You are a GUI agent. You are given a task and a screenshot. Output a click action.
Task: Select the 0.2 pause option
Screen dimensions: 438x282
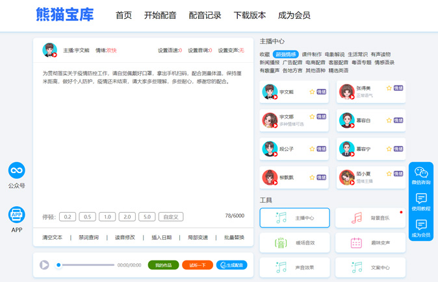pos(68,217)
